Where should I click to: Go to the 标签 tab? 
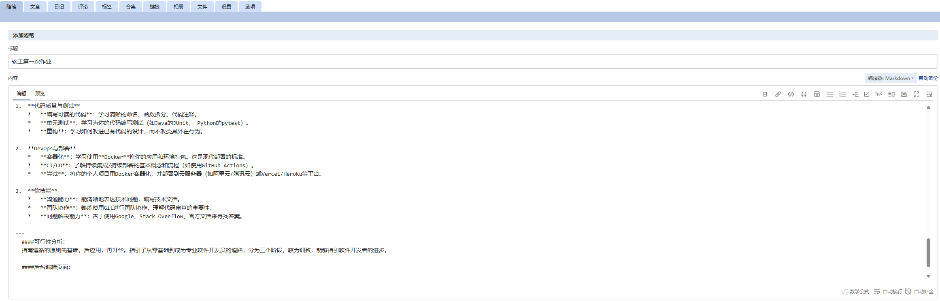click(x=107, y=6)
